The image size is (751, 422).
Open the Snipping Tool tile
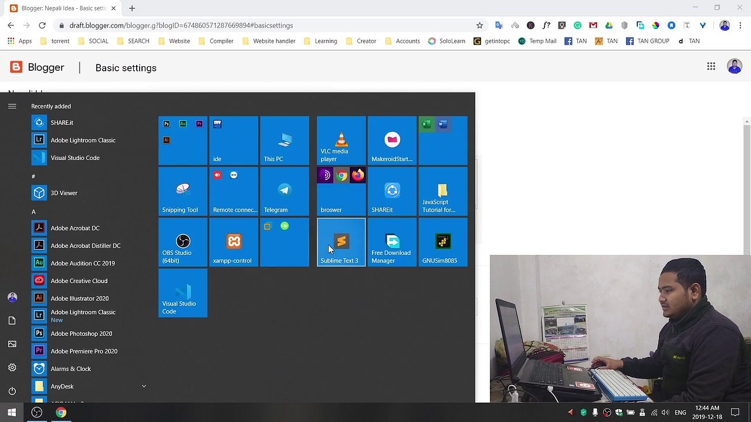tap(183, 192)
